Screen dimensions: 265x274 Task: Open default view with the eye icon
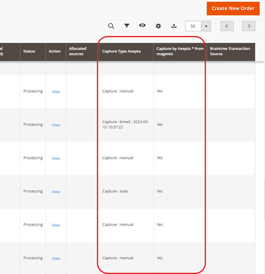pyautogui.click(x=143, y=26)
